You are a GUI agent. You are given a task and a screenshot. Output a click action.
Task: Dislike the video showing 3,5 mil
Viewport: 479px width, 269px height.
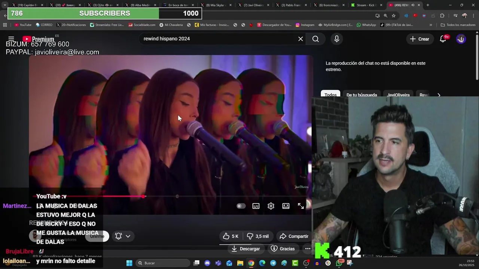257,236
